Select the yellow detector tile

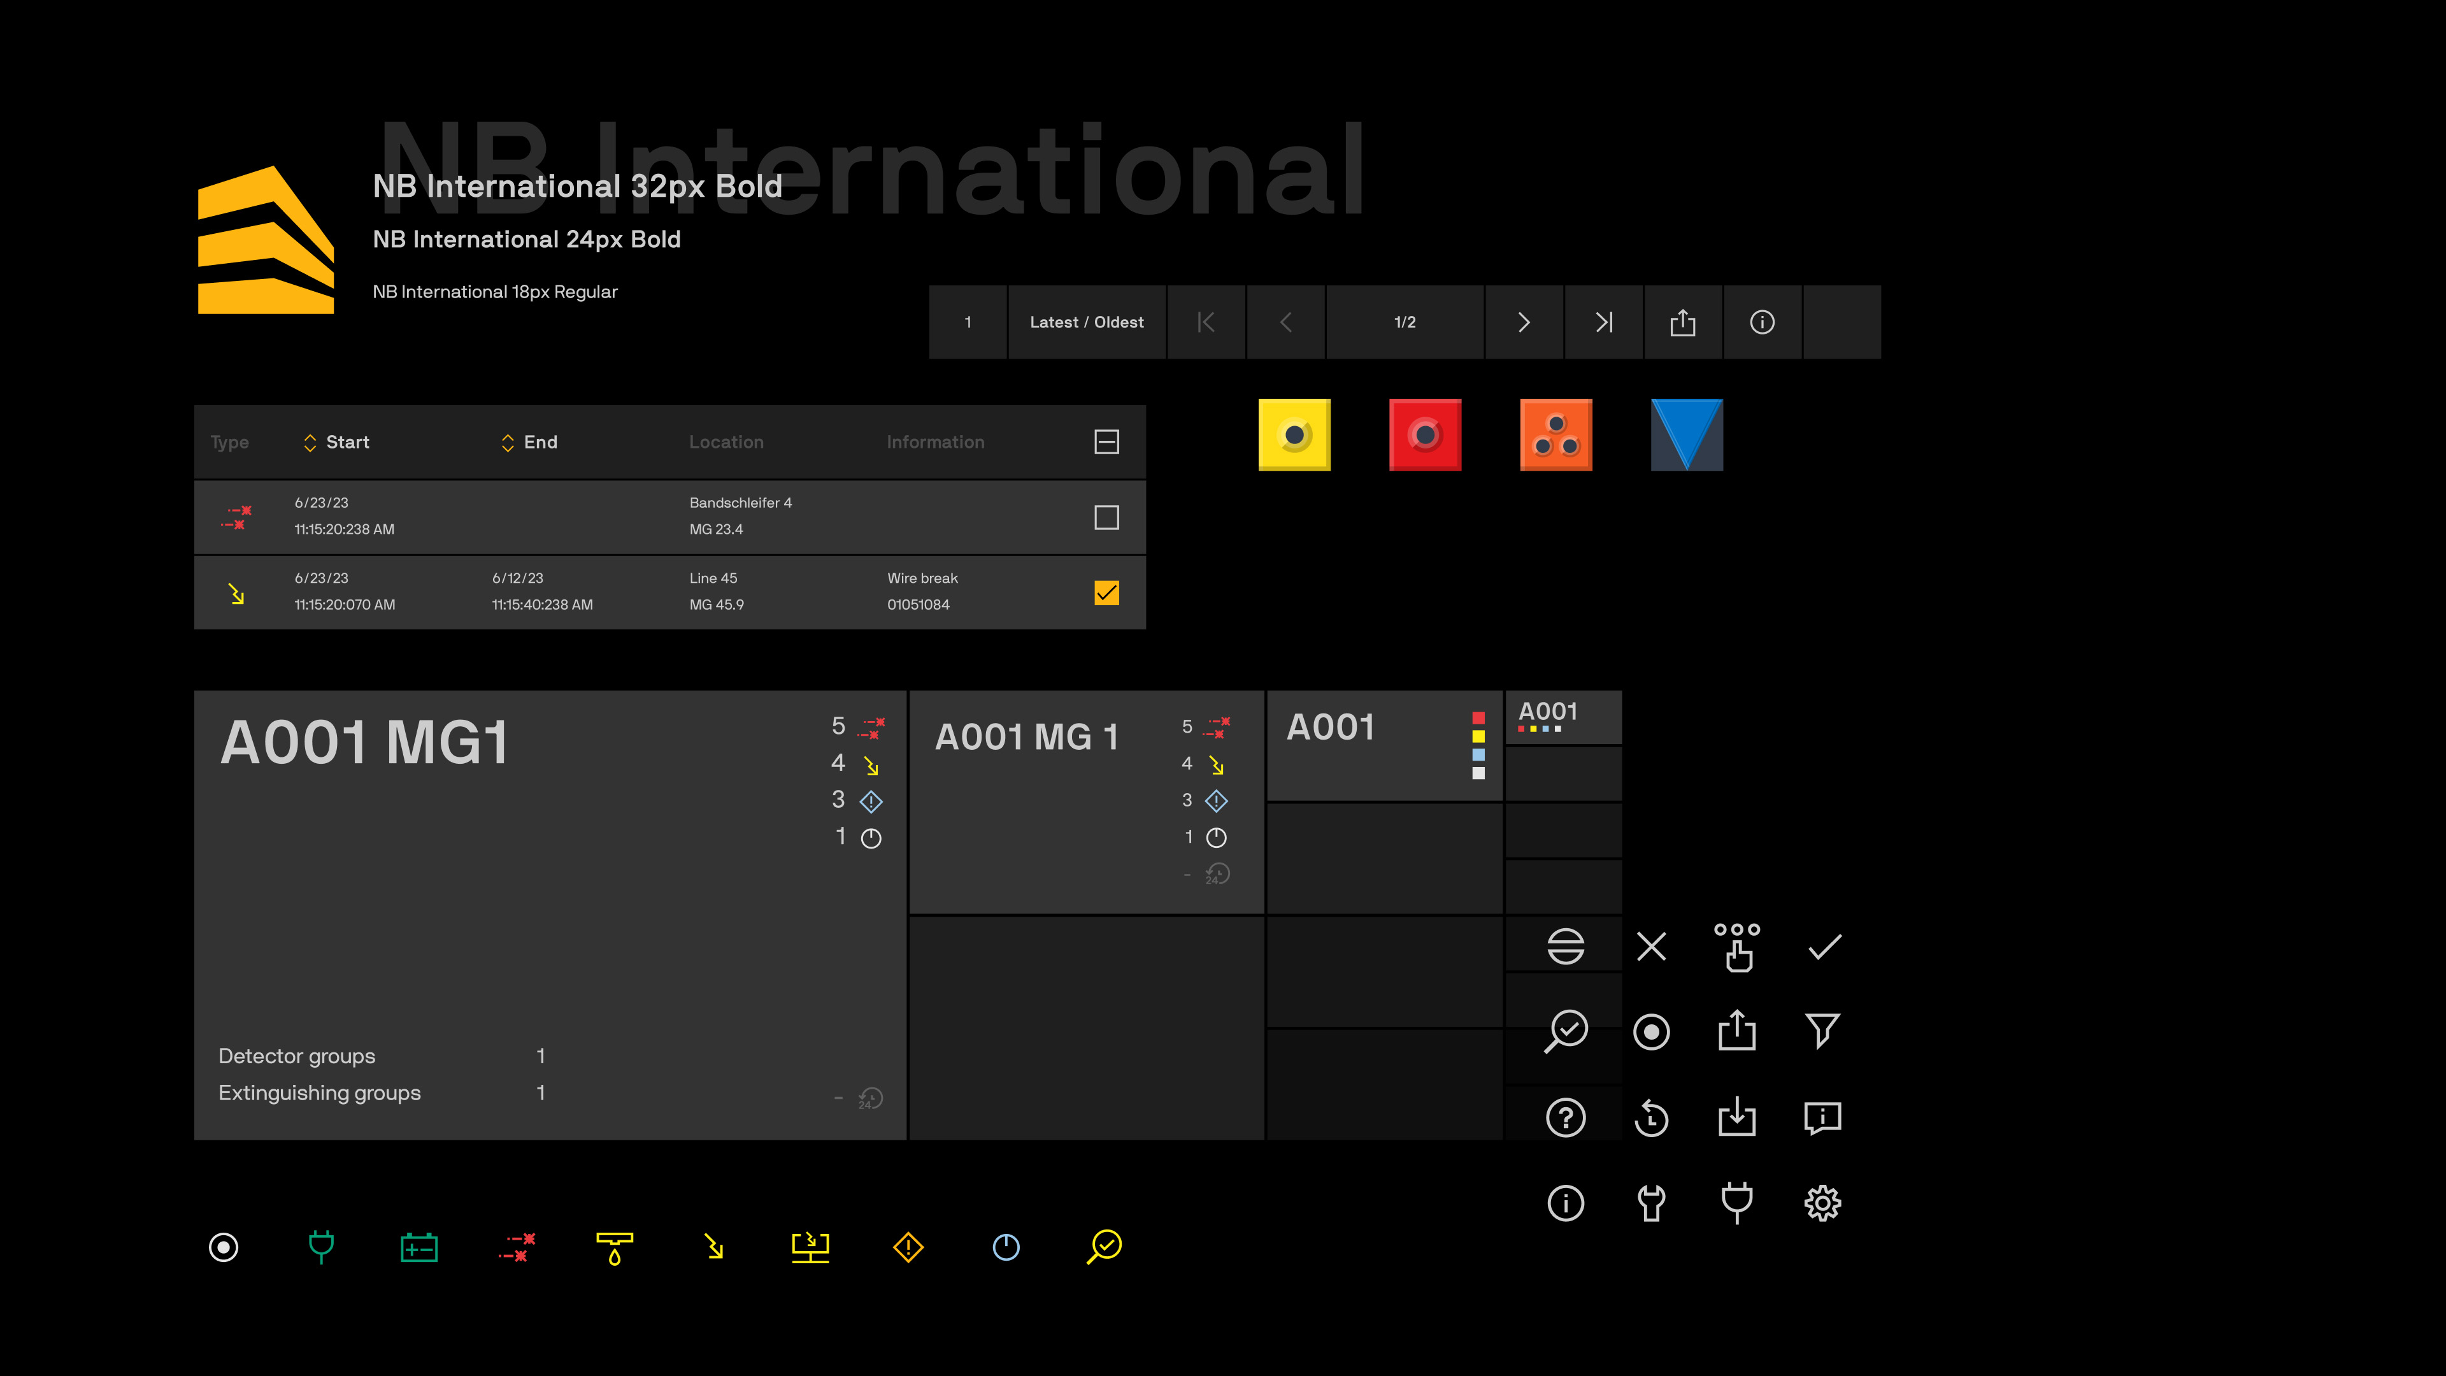(1294, 435)
